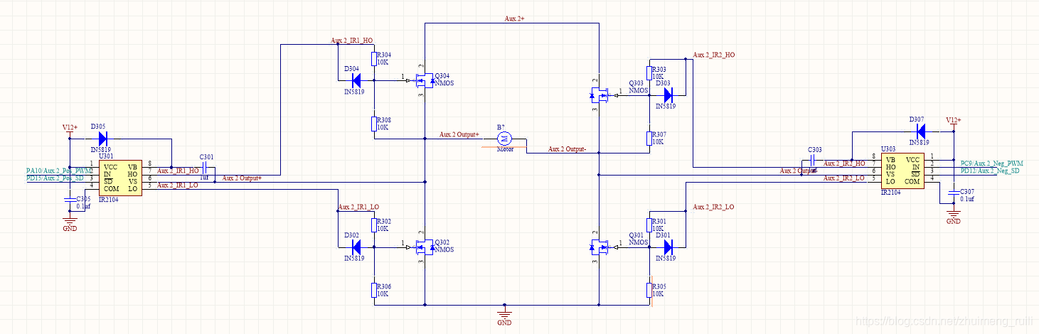This screenshot has width=1039, height=334.
Task: Select Aux.2_IR2_LO label at U303 pin 5
Action: [x=844, y=178]
